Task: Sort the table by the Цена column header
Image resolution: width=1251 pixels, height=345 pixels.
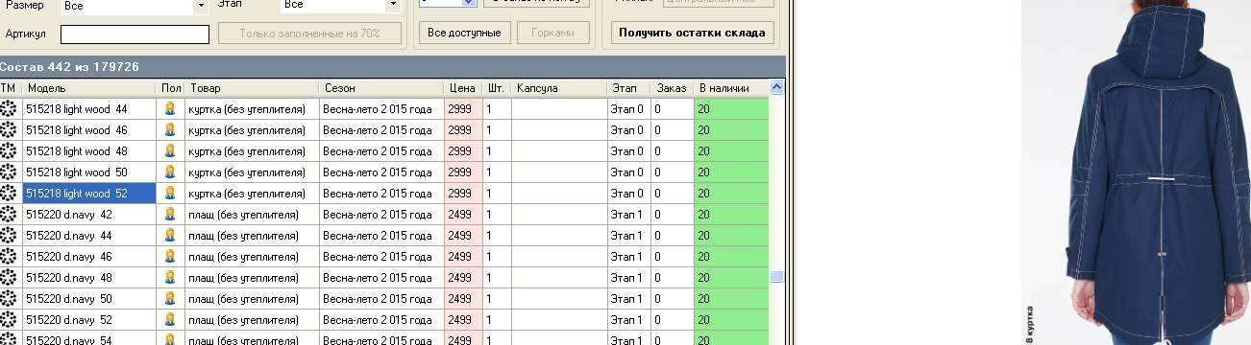Action: tap(463, 88)
